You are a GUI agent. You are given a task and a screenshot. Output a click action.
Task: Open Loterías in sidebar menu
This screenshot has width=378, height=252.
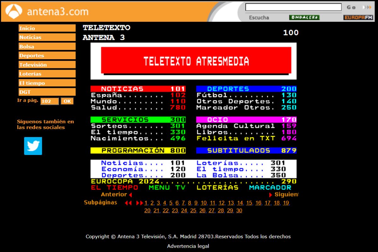pyautogui.click(x=47, y=74)
